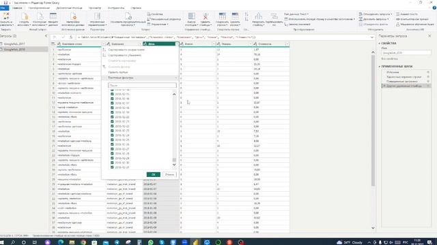Click Отмена button in filter popup

click(x=169, y=174)
